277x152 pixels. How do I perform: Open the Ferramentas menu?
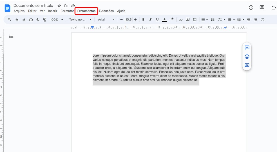[86, 11]
